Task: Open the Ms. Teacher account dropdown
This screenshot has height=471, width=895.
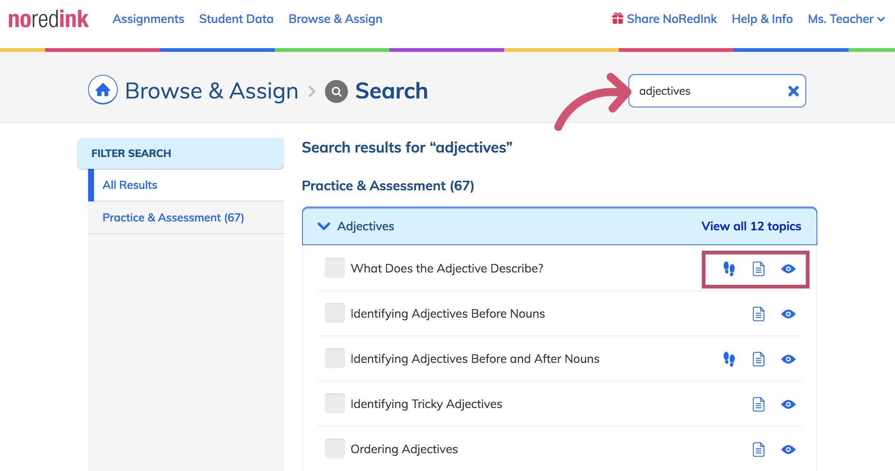Action: pos(846,19)
